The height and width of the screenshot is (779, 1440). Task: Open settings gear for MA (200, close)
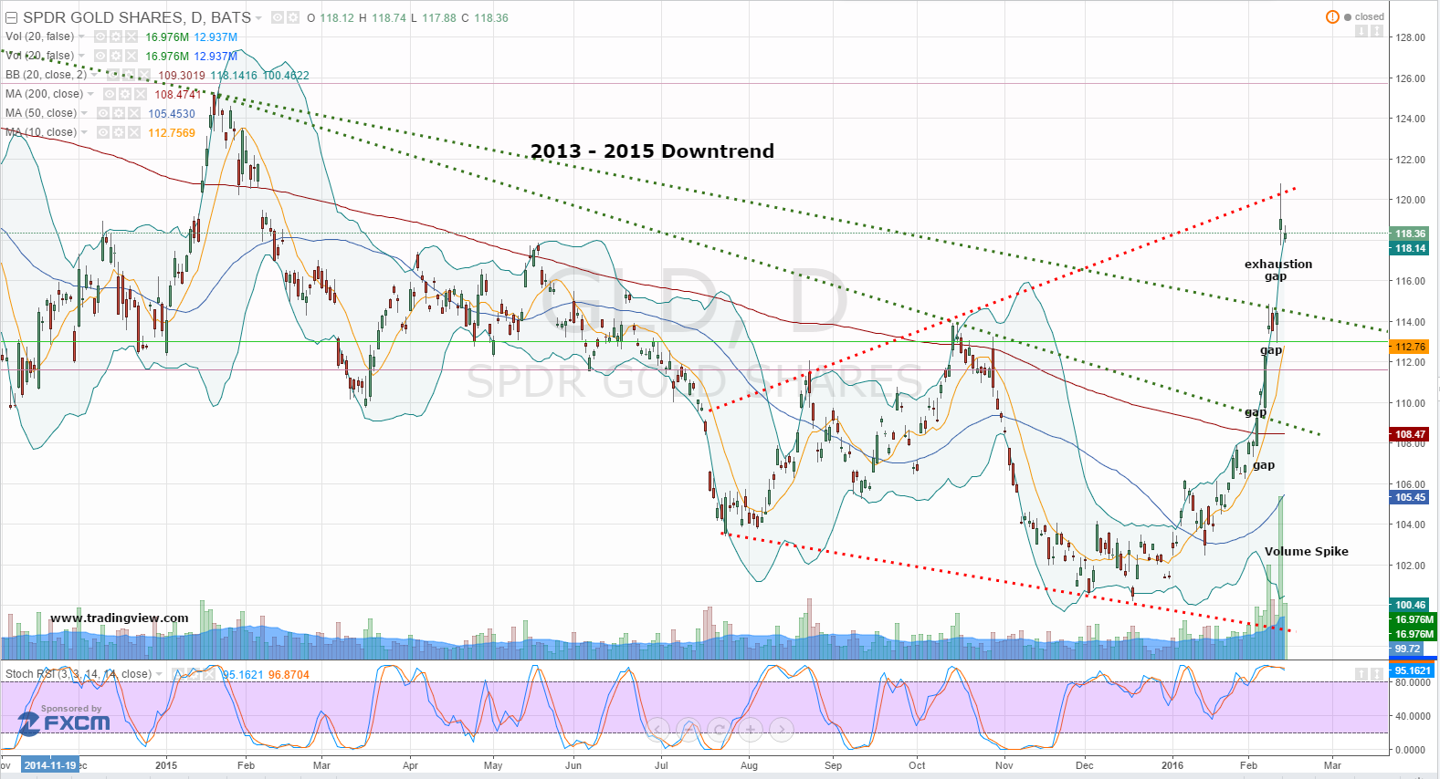pyautogui.click(x=125, y=94)
